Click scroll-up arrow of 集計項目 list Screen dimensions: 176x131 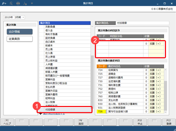92,26
